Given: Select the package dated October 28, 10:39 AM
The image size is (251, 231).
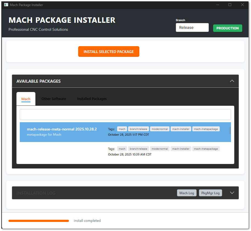Looking at the screenshot, I should [125, 152].
